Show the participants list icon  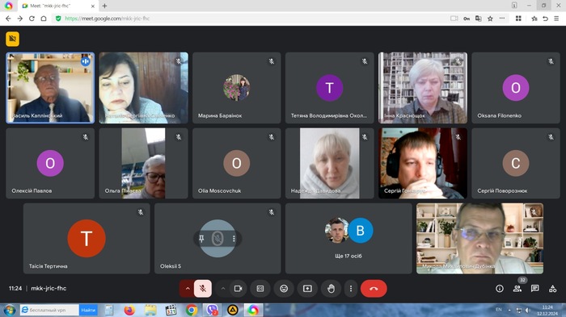[x=517, y=289]
